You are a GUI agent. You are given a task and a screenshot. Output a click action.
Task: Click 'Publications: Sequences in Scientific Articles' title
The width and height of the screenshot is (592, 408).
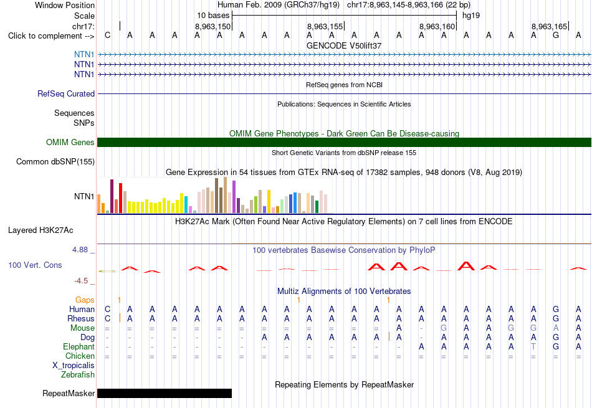pos(344,104)
